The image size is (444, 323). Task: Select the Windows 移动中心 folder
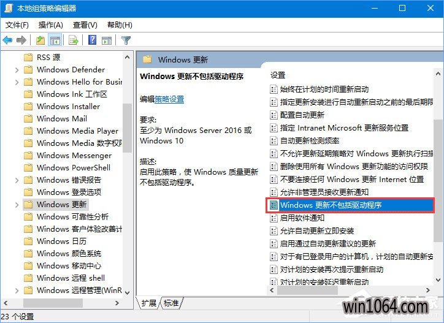pos(69,266)
